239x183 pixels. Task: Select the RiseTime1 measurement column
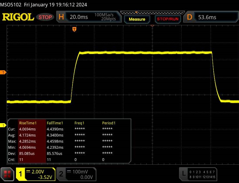coord(32,141)
